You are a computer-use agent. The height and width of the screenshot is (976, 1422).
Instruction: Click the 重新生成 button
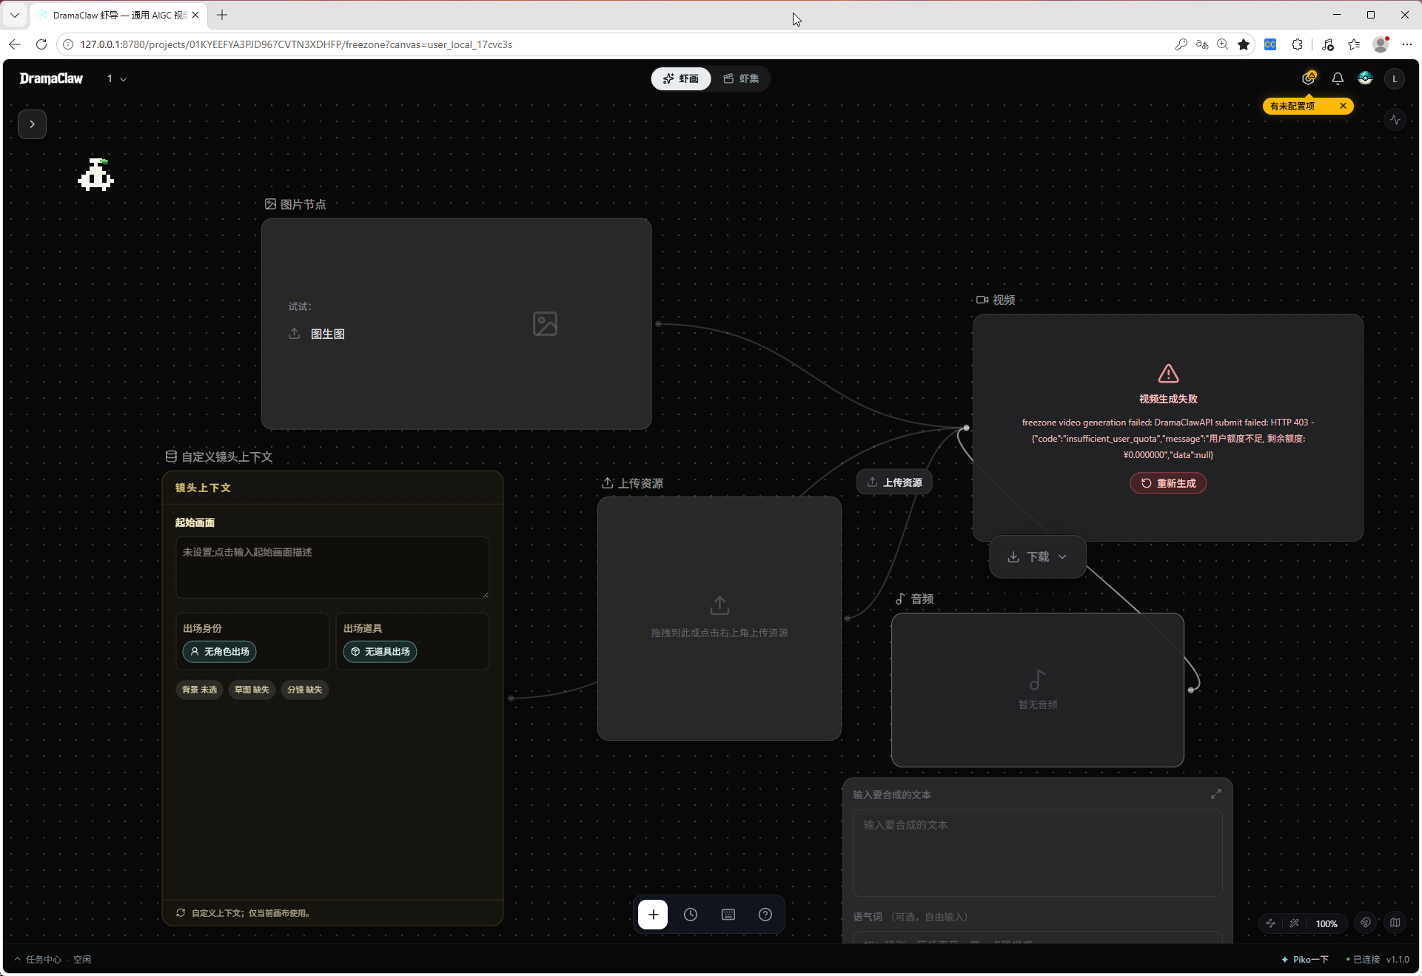[1168, 483]
